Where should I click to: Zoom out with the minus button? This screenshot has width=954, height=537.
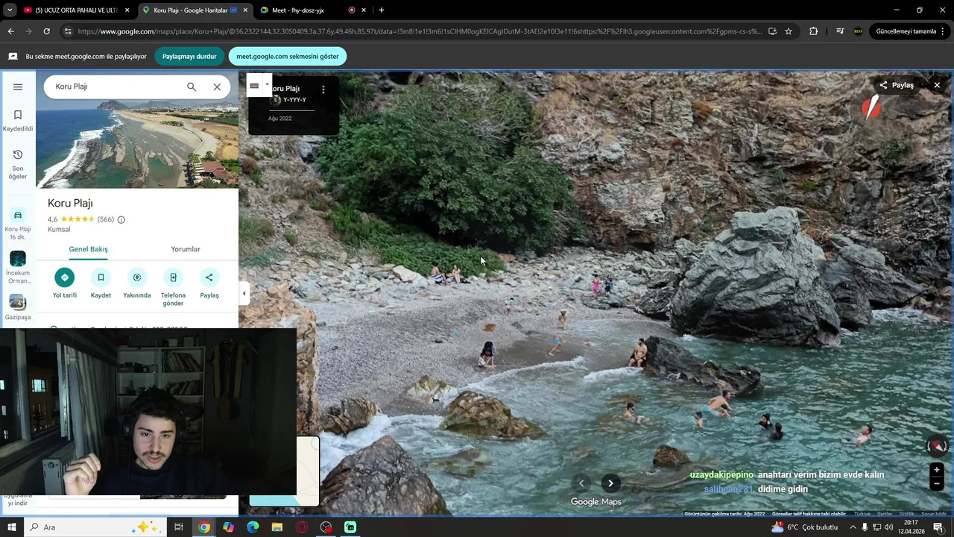tap(937, 484)
